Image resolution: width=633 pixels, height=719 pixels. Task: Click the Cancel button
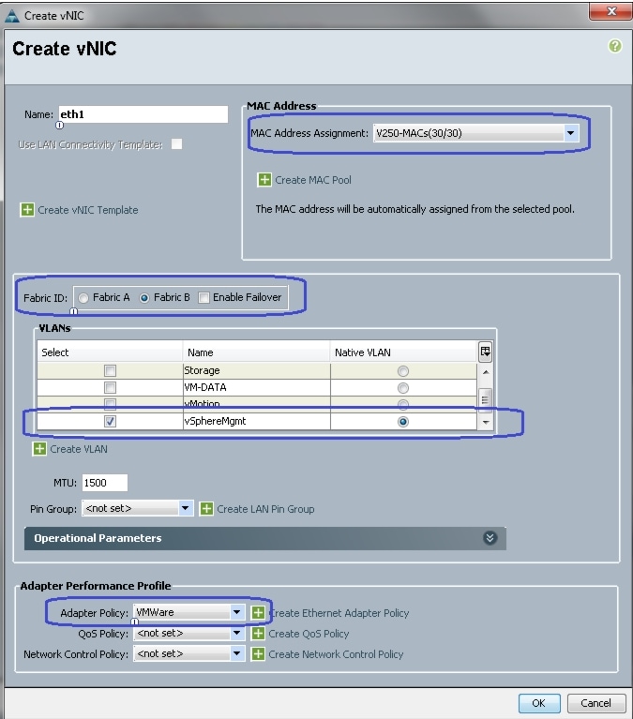click(596, 703)
